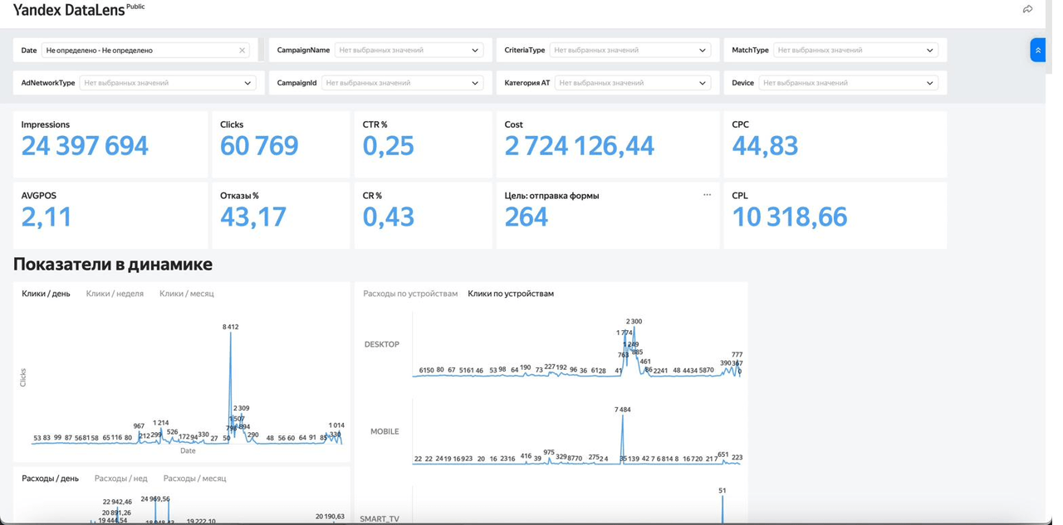Expand the CriteriaType selector
The width and height of the screenshot is (1063, 525).
click(x=630, y=51)
